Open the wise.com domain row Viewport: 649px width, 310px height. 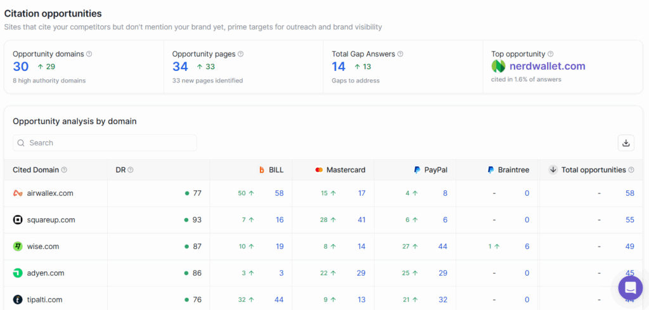[x=43, y=246]
